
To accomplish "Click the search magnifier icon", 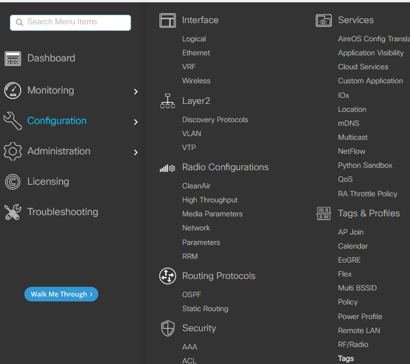I will (19, 22).
